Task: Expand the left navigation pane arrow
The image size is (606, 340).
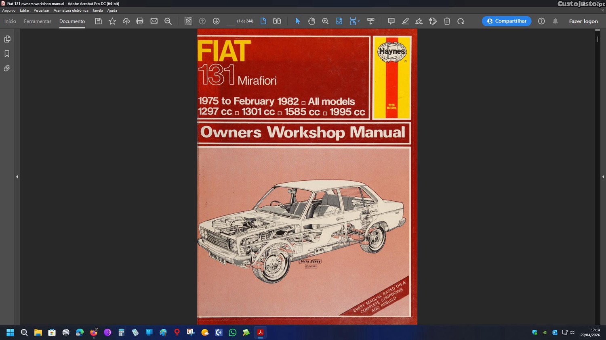Action: coord(17,177)
